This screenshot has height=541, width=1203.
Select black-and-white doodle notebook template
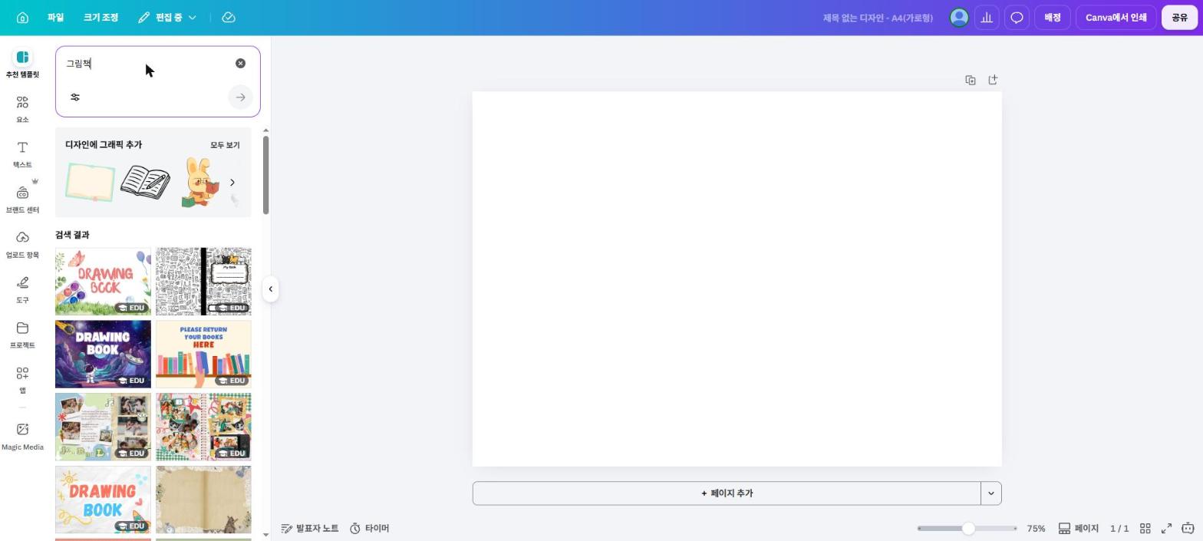point(203,282)
